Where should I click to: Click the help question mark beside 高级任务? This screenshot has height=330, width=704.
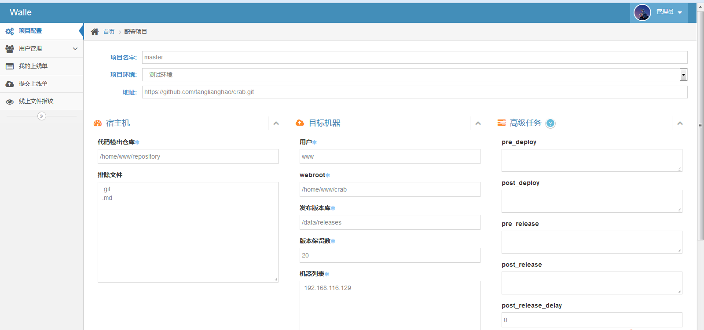(x=550, y=123)
